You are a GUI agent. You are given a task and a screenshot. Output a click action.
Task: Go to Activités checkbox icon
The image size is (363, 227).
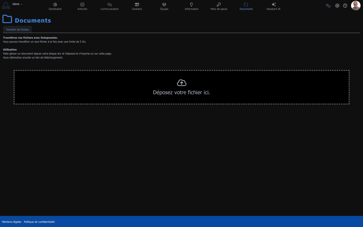82,5
